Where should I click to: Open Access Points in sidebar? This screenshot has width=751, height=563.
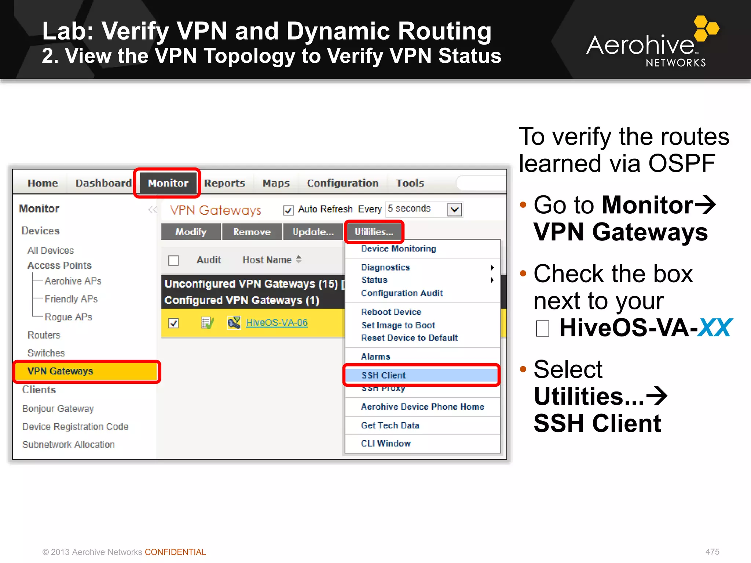click(x=59, y=265)
